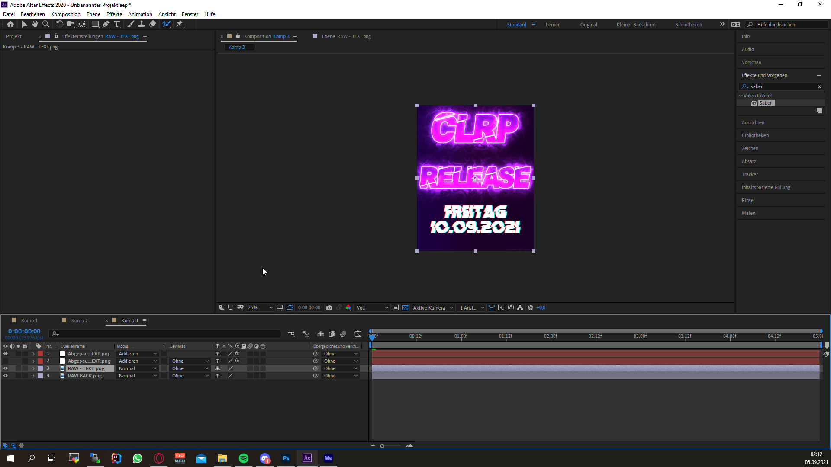Screen dimensions: 831x467
Task: Select the Pen tool
Action: click(106, 24)
